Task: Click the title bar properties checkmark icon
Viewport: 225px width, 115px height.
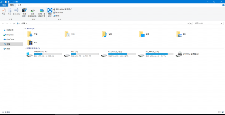Action: point(6,2)
